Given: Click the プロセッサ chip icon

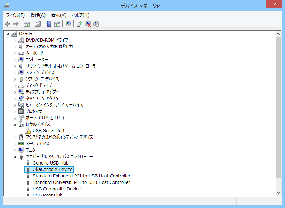Looking at the screenshot, I should [21, 111].
